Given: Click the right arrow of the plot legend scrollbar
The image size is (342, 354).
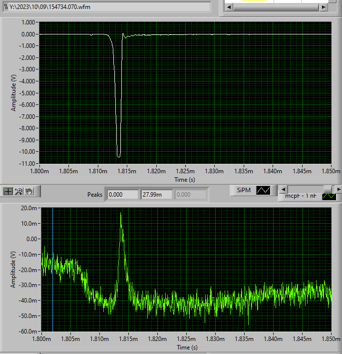Looking at the screenshot, I should [339, 189].
